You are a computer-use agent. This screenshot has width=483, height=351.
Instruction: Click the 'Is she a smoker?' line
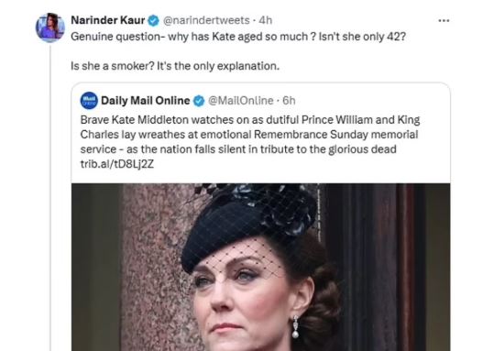[x=175, y=66]
